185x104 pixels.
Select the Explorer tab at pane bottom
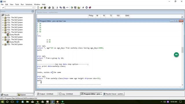coord(25,95)
